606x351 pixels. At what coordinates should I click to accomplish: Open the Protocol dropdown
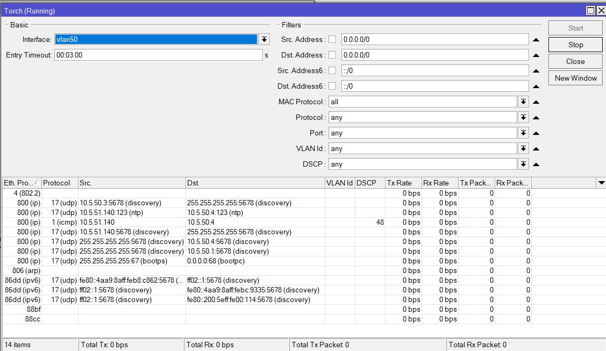click(523, 117)
